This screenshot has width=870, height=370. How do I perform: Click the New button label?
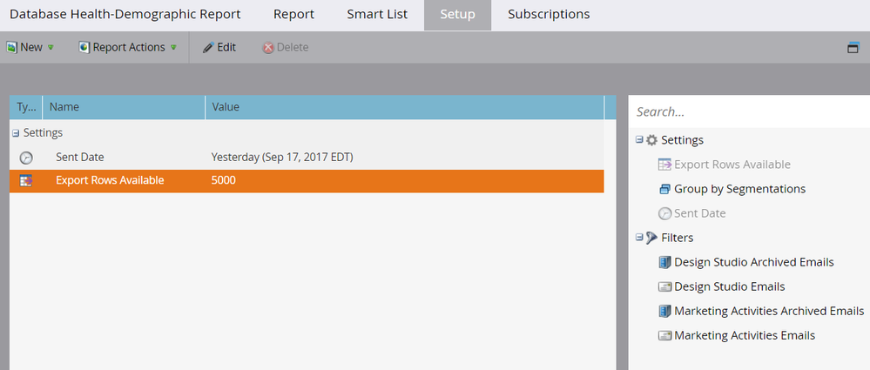(x=31, y=48)
